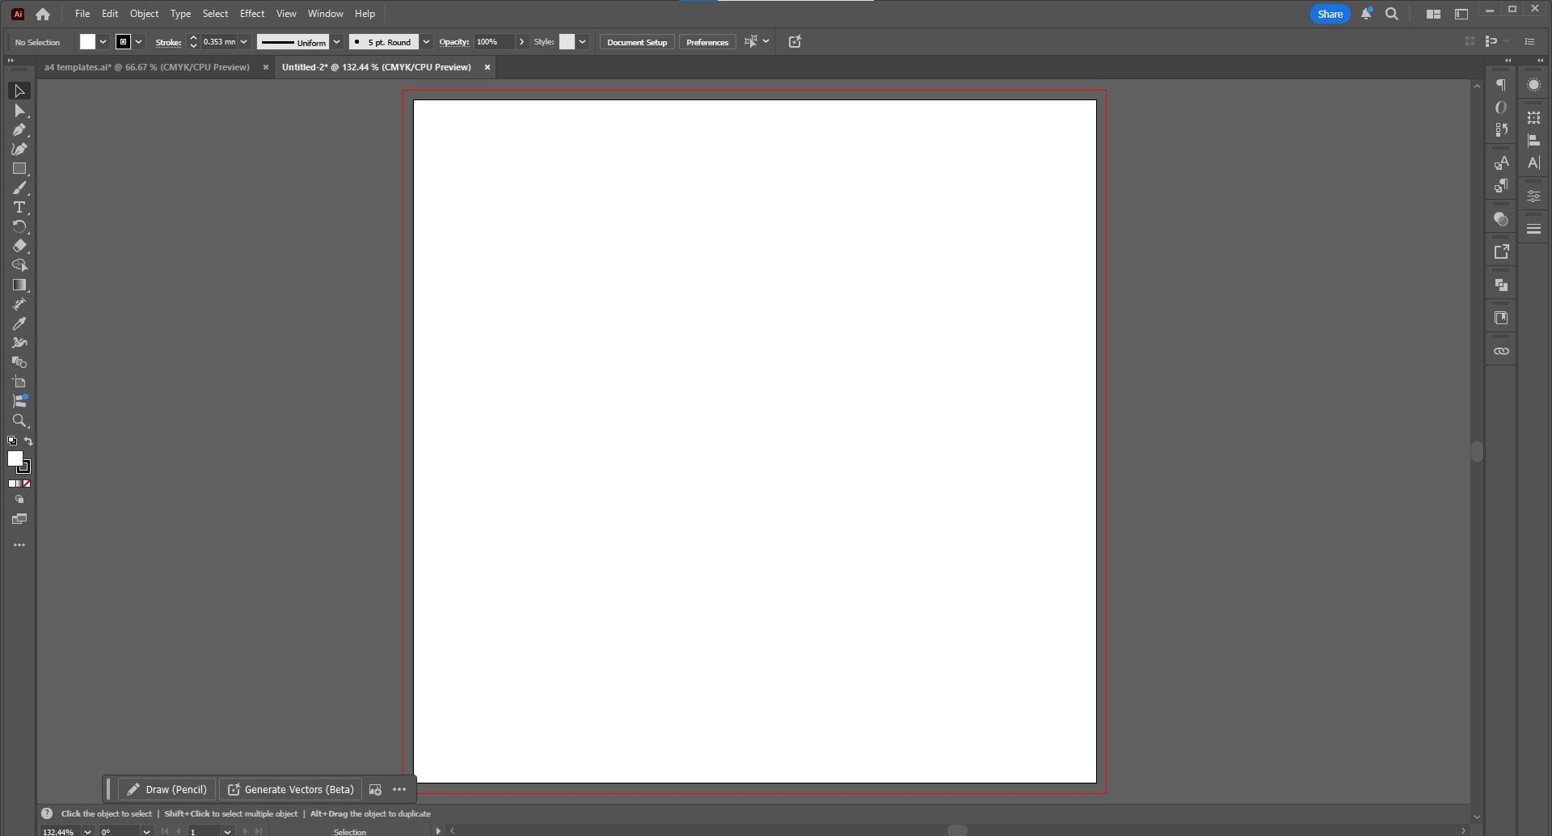This screenshot has height=836, width=1552.
Task: Open the Window menu
Action: (325, 14)
